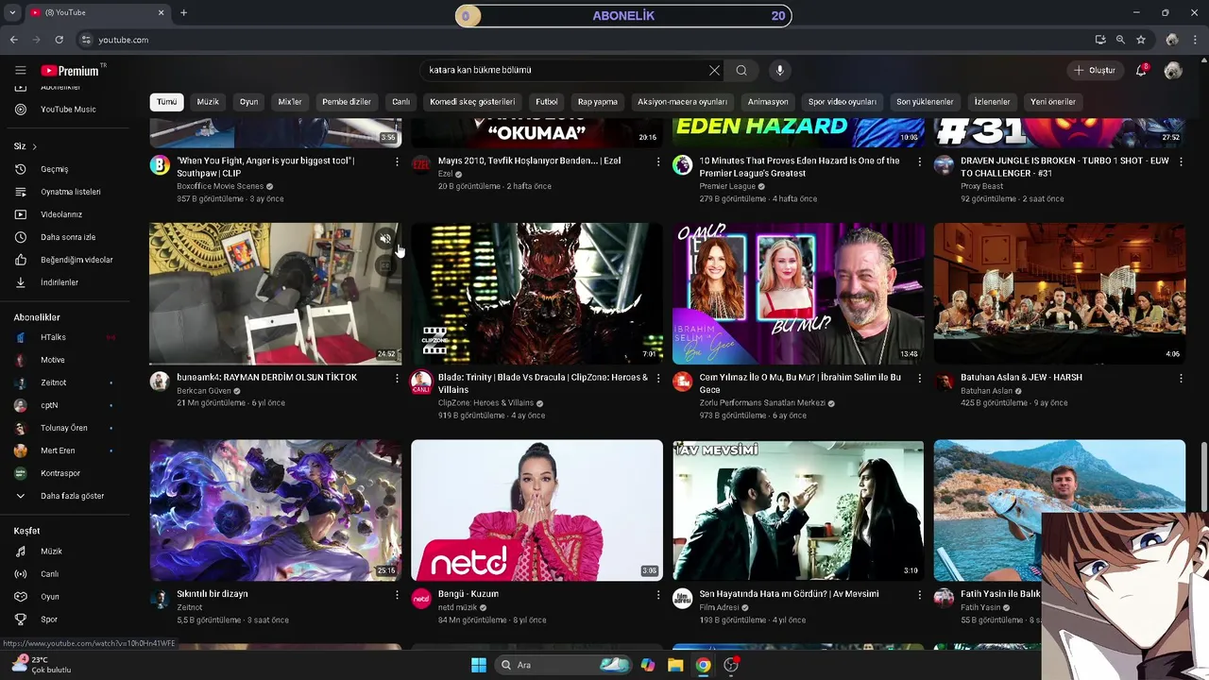Click in the YouTube search field
Screen dimensions: 1209x680
click(565, 70)
